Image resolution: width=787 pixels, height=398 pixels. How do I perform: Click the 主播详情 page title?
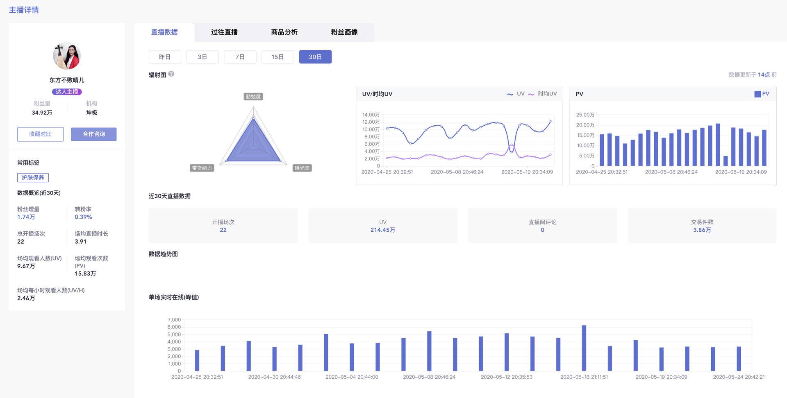(x=24, y=10)
